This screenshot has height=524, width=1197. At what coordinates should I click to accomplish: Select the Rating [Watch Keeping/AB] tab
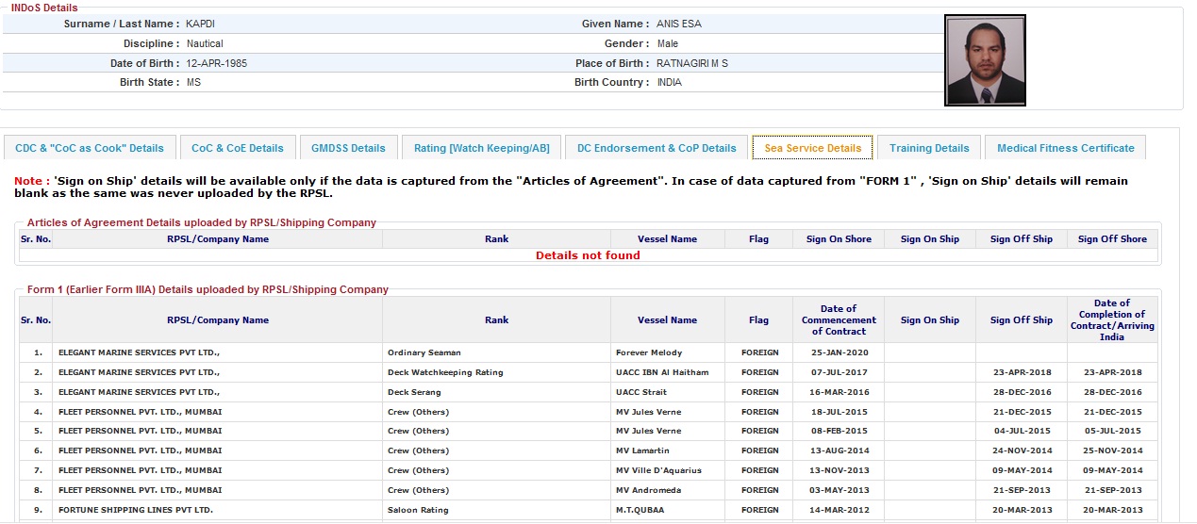[x=481, y=148]
